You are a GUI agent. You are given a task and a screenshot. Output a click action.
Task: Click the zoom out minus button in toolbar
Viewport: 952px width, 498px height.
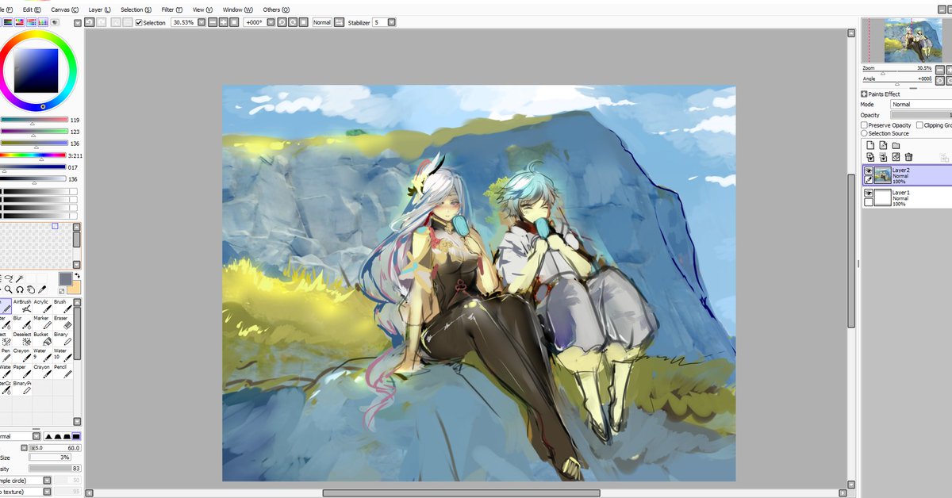(x=213, y=22)
